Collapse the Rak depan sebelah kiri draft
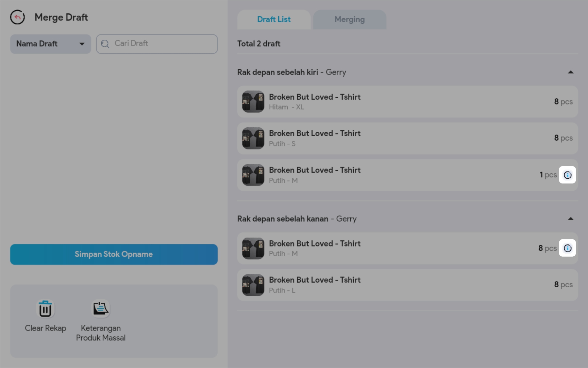588x368 pixels. coord(571,72)
